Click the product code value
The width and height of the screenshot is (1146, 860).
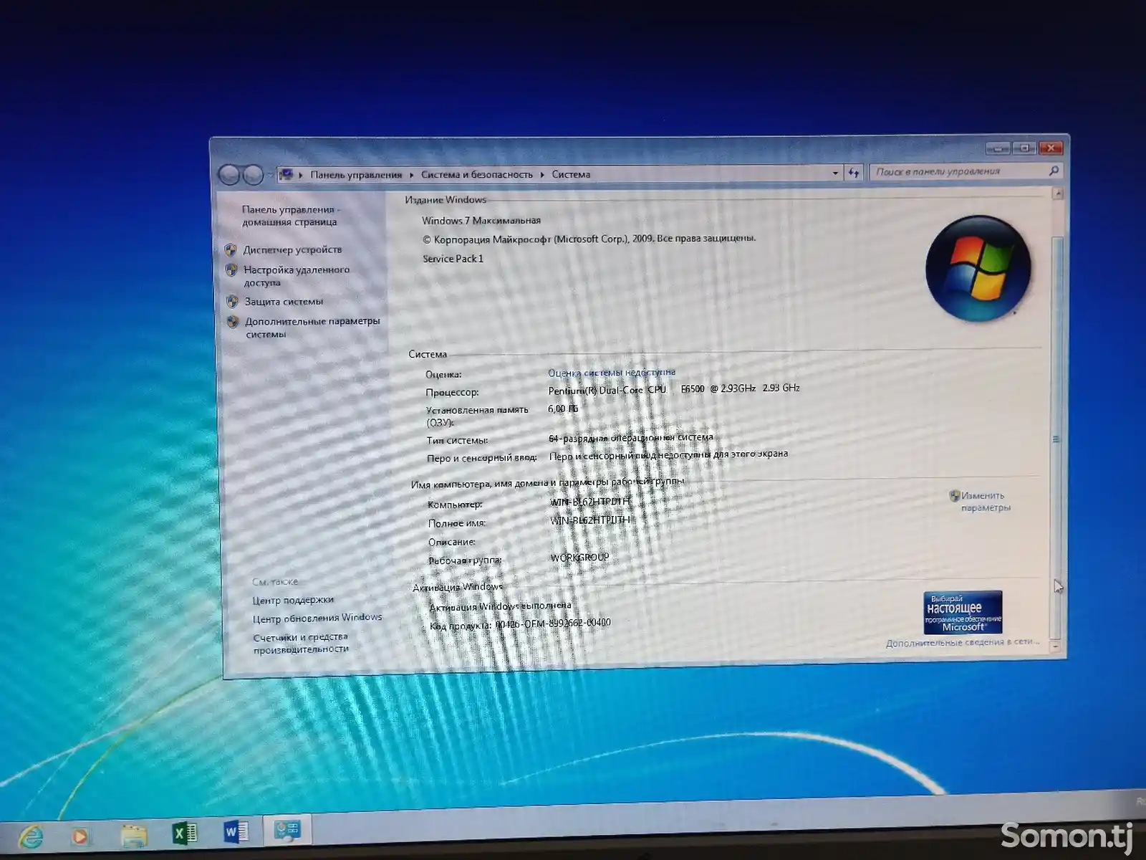click(x=553, y=623)
